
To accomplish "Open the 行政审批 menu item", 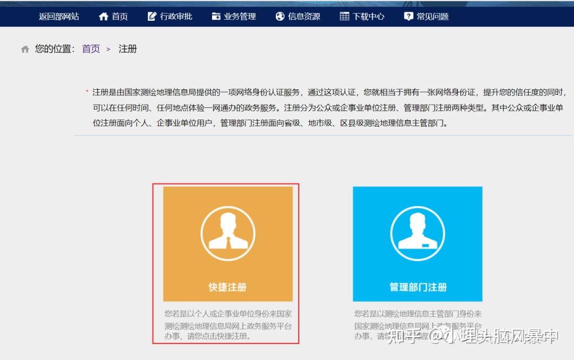I will point(175,16).
